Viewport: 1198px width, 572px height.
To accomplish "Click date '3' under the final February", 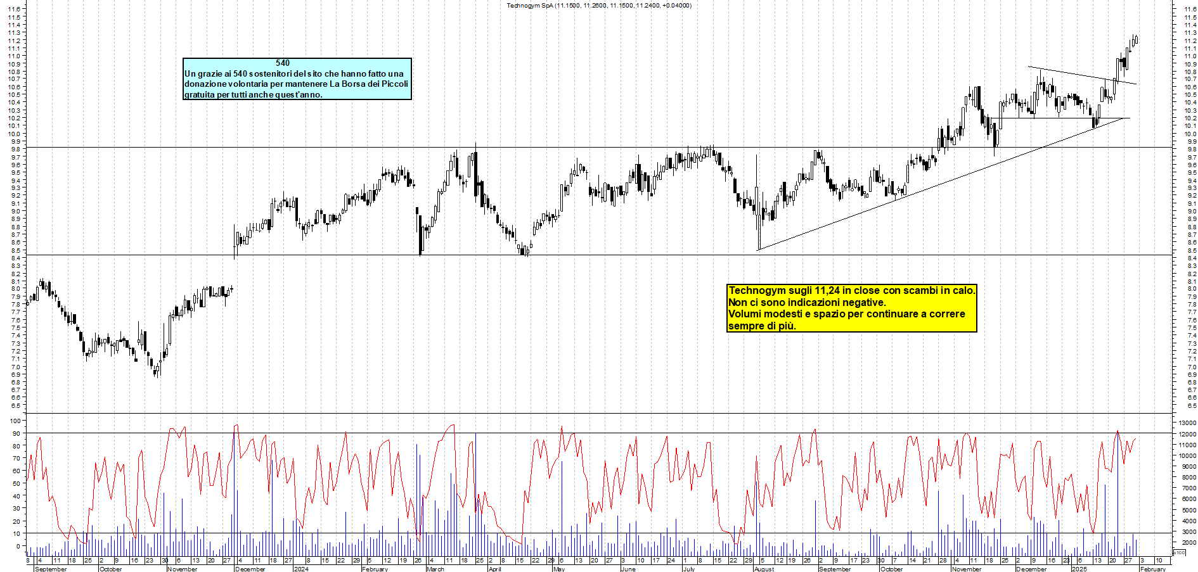I will point(1142,561).
